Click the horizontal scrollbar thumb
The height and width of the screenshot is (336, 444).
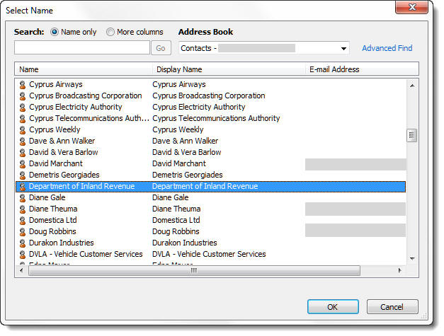click(x=194, y=270)
